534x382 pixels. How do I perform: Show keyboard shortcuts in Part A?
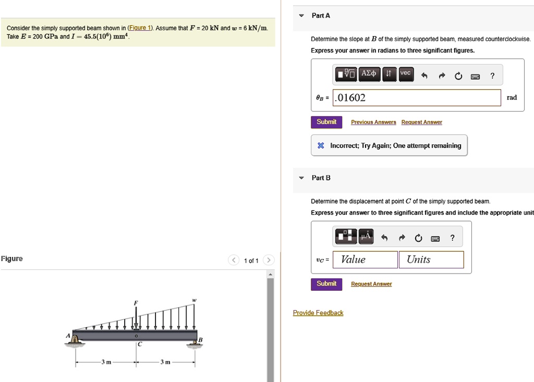tap(475, 76)
